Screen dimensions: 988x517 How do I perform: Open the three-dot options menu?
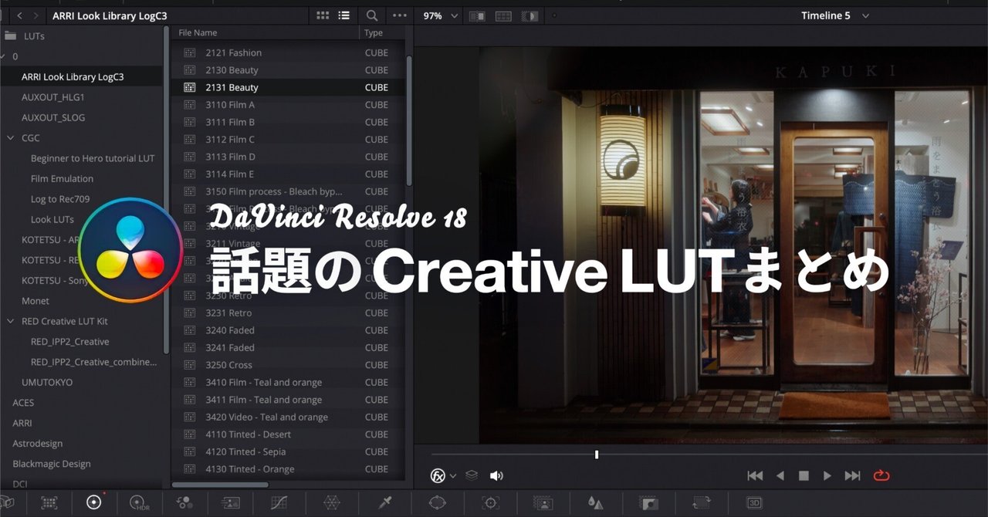tap(400, 15)
